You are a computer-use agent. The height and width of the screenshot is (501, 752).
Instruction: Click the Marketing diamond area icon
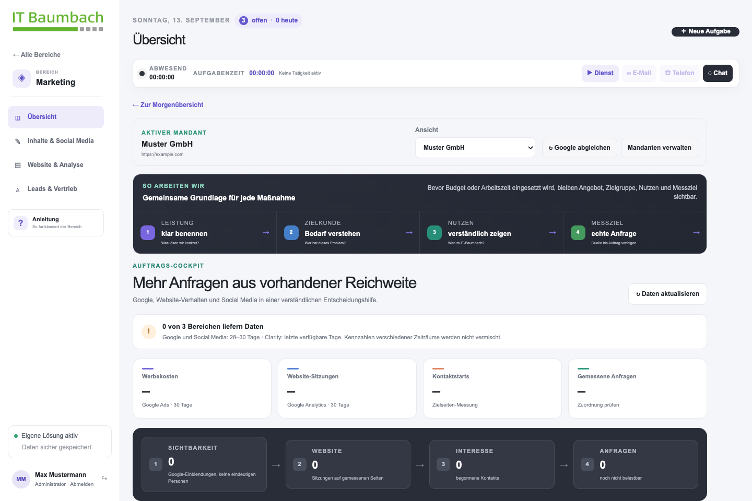tap(21, 78)
